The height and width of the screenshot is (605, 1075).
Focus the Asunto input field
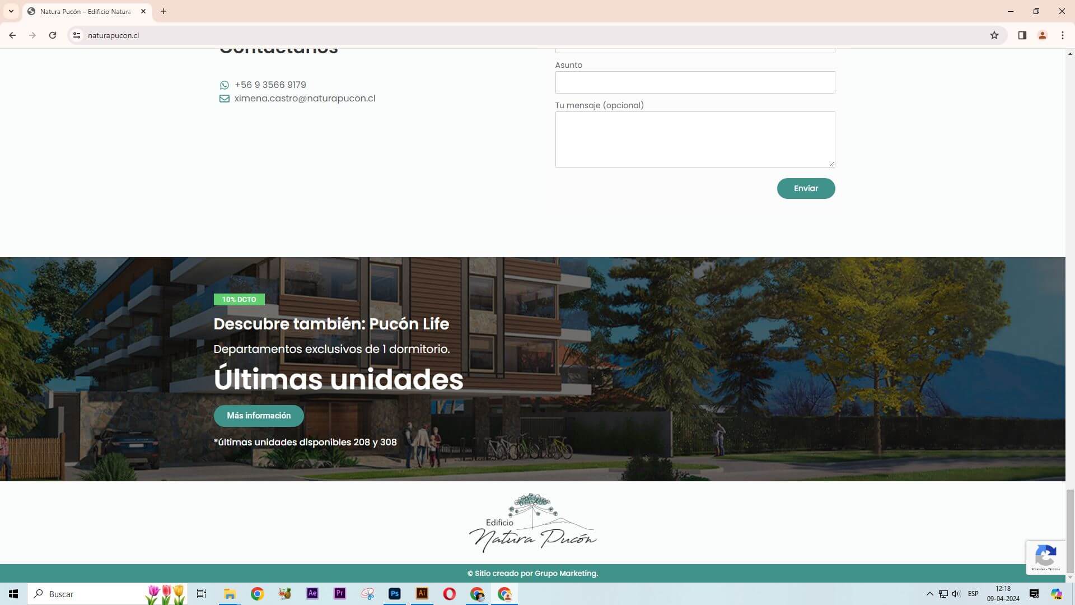pyautogui.click(x=694, y=82)
